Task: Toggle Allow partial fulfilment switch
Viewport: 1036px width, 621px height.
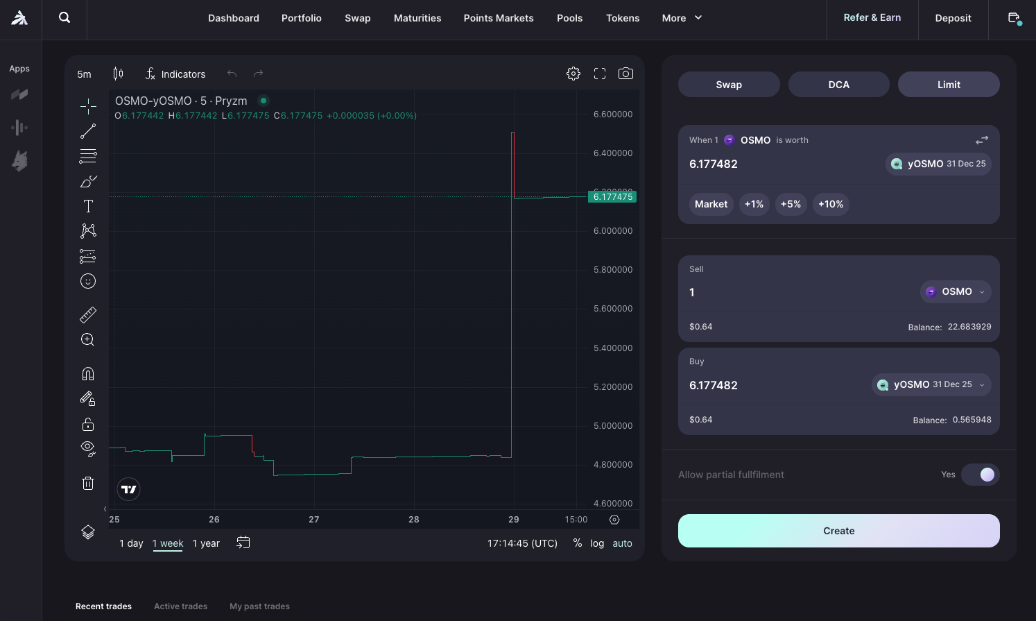Action: [981, 475]
